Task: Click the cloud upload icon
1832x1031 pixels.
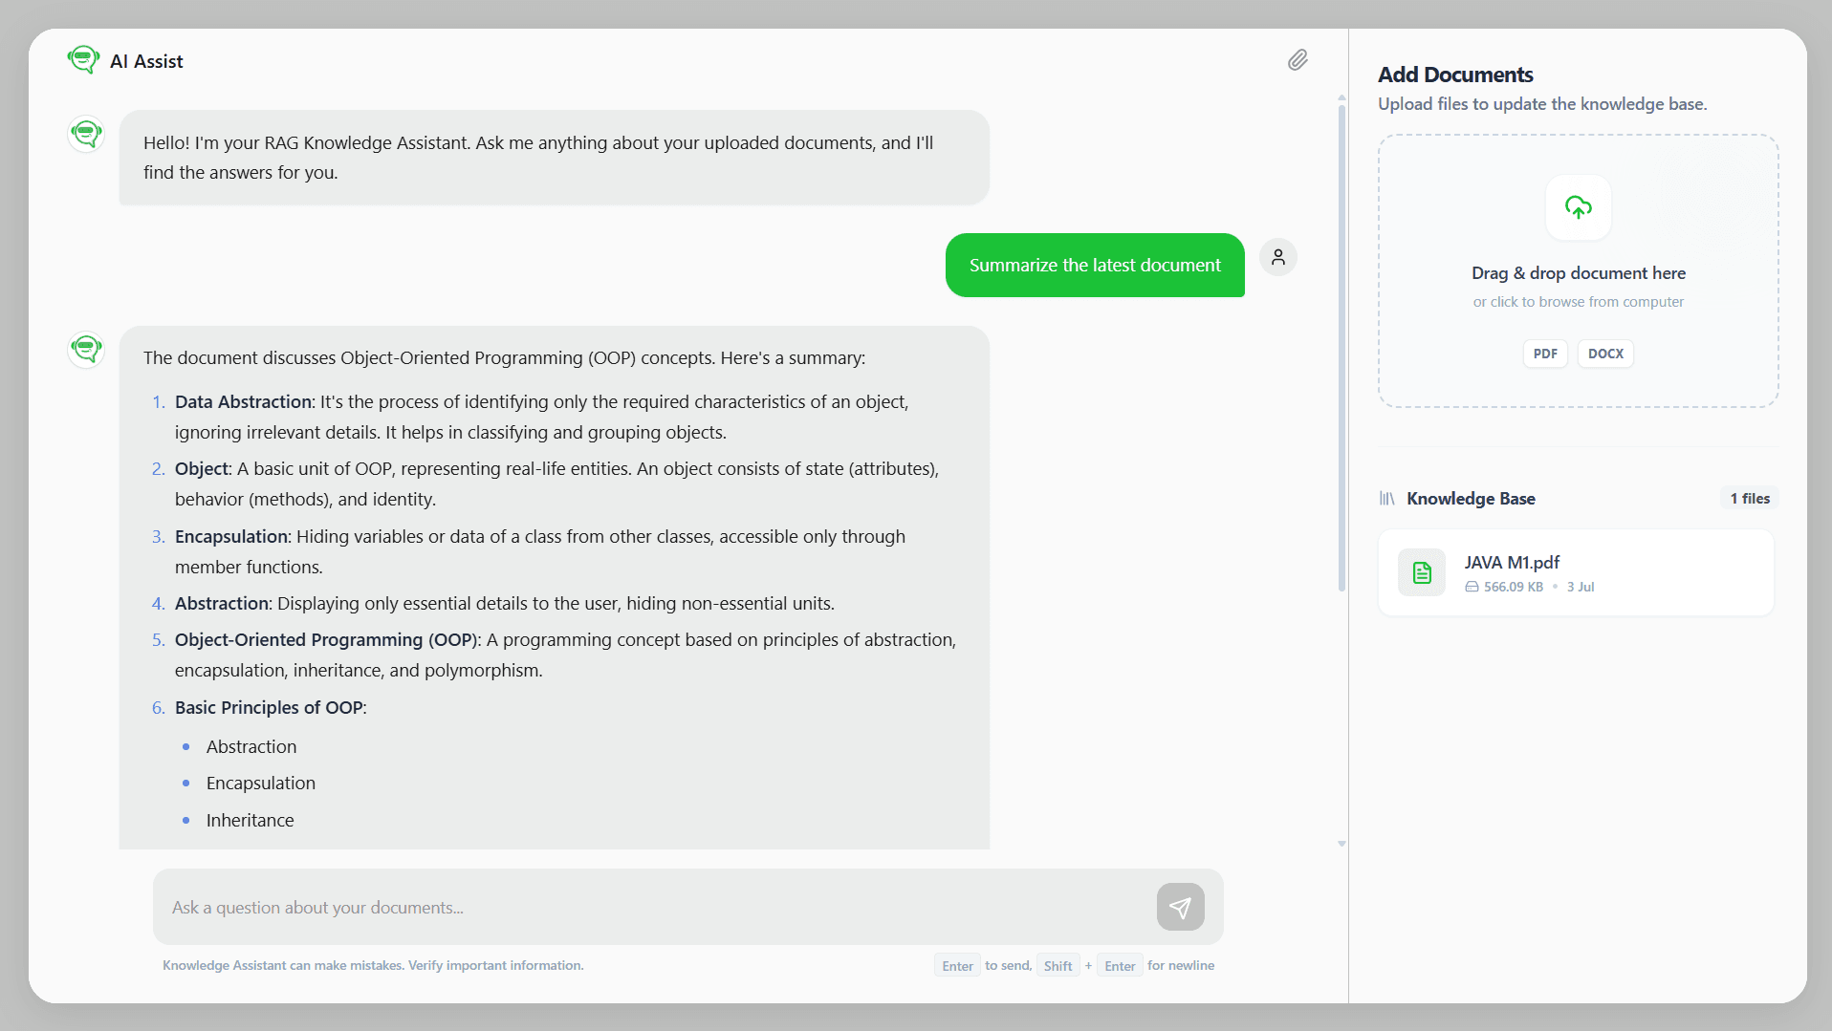Action: tap(1578, 206)
